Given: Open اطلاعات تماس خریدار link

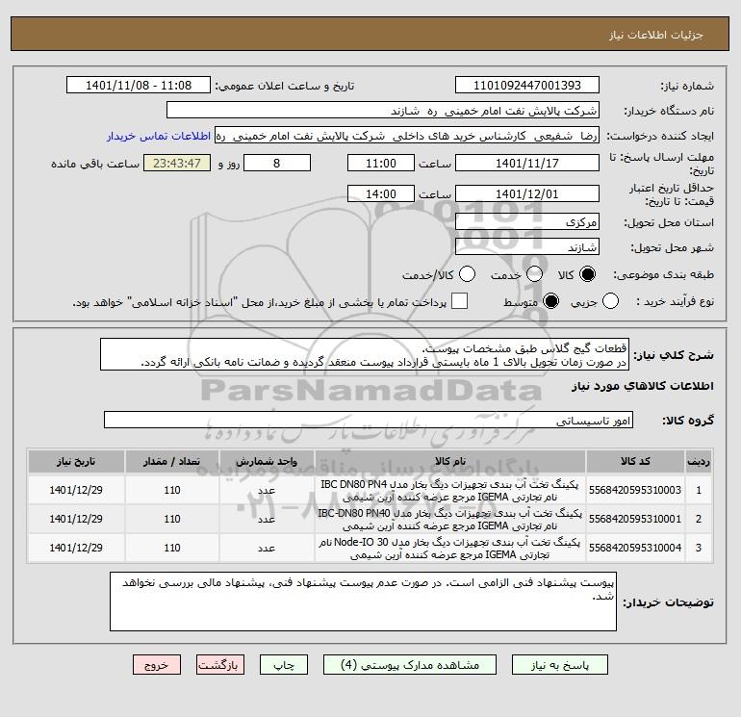Looking at the screenshot, I should (x=159, y=136).
